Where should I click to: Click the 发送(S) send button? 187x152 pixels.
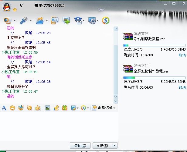pos(102,146)
